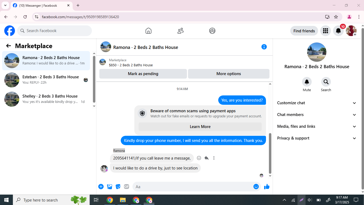Viewport: 364px width, 205px height.
Task: Focus the Search Facebook field
Action: (x=54, y=31)
